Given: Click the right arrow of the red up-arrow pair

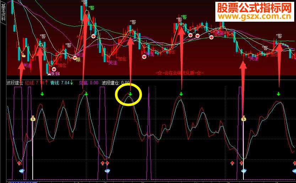Looking at the screenshot, I should [x=107, y=163].
